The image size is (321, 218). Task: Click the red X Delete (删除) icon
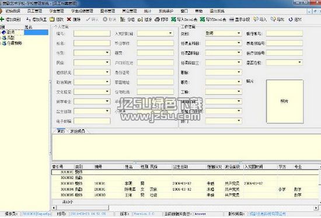coord(69,19)
